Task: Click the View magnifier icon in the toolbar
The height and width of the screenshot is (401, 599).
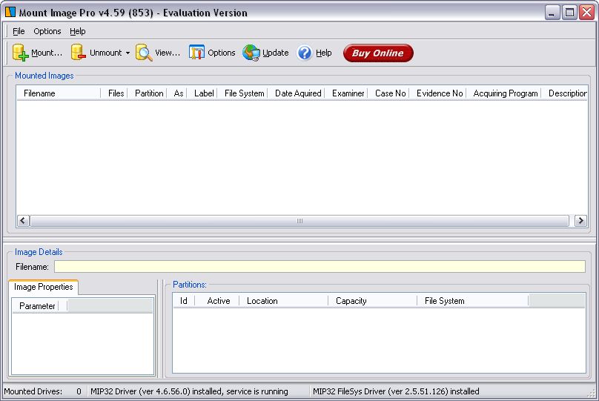Action: coord(144,53)
